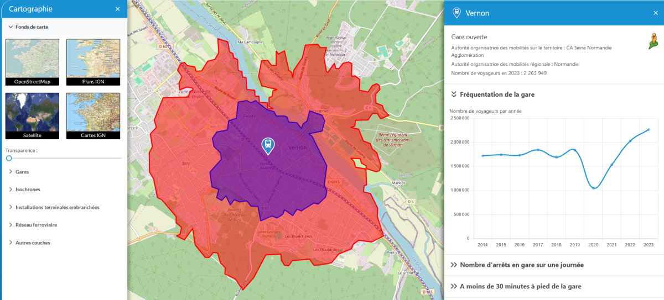664x300 pixels.
Task: Select the Plans IGN basemap thumbnail
Action: click(93, 62)
